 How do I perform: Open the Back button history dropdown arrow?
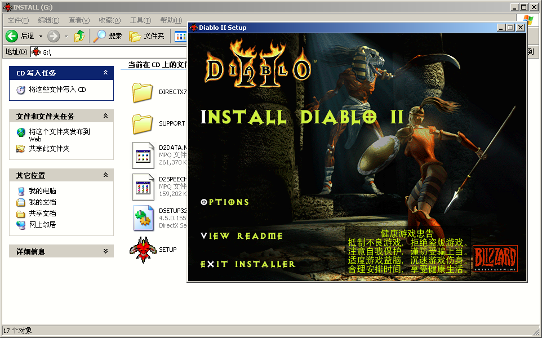pyautogui.click(x=41, y=36)
